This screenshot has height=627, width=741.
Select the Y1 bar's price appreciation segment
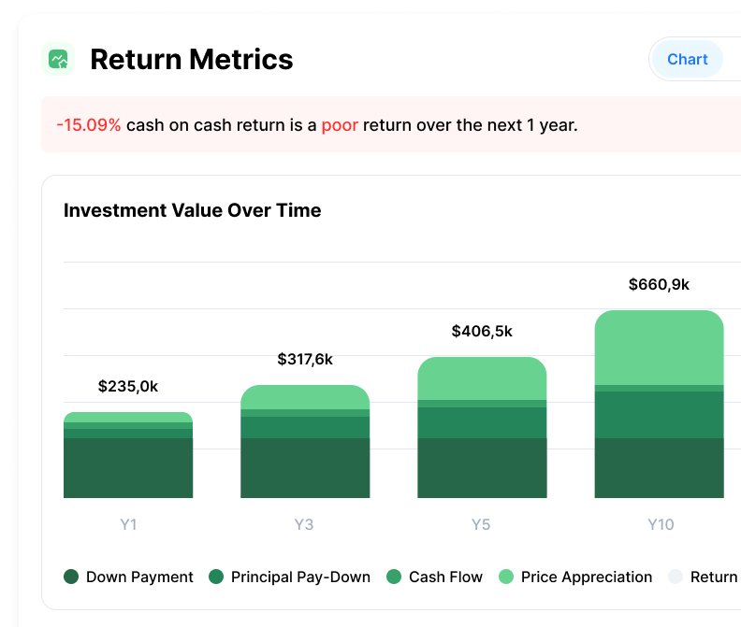point(128,417)
